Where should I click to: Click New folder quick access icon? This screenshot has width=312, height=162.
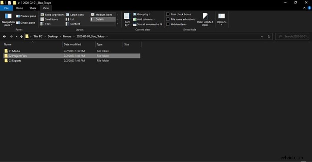pos(14,3)
